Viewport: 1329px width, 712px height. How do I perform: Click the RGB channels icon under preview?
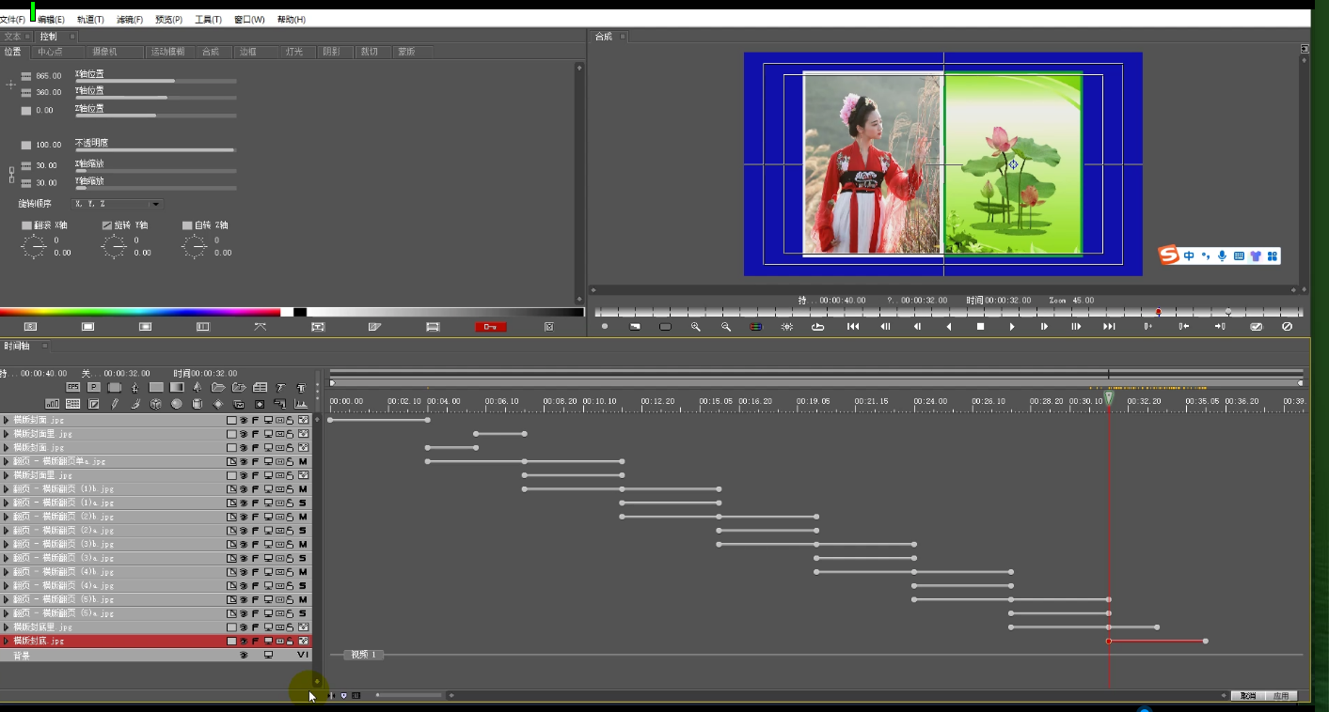coord(755,327)
